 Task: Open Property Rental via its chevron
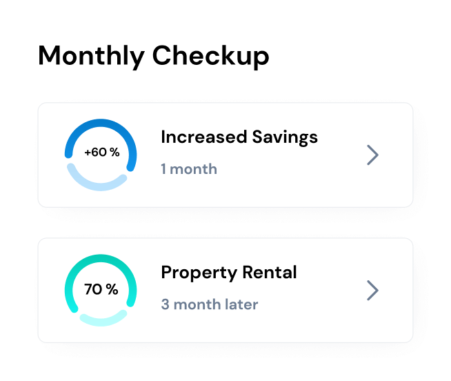(x=372, y=291)
